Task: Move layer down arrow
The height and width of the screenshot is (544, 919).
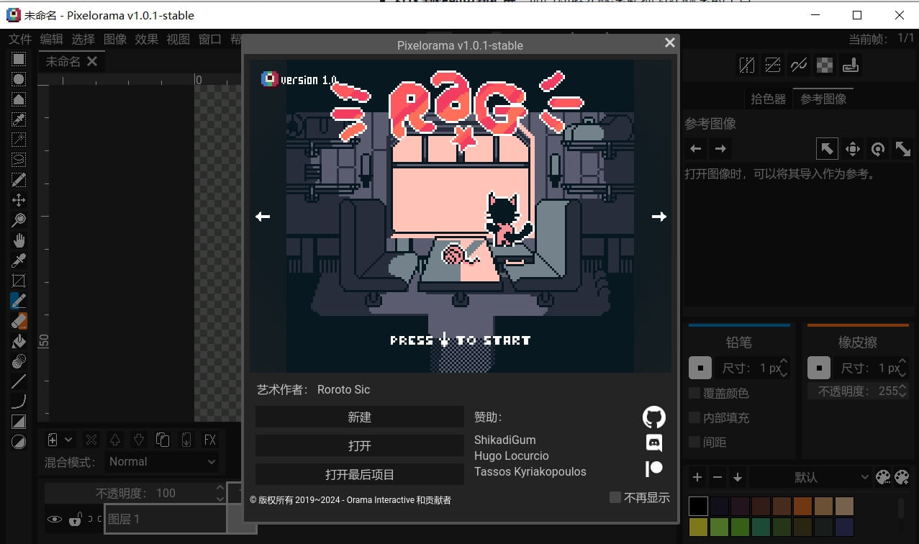Action: click(139, 440)
